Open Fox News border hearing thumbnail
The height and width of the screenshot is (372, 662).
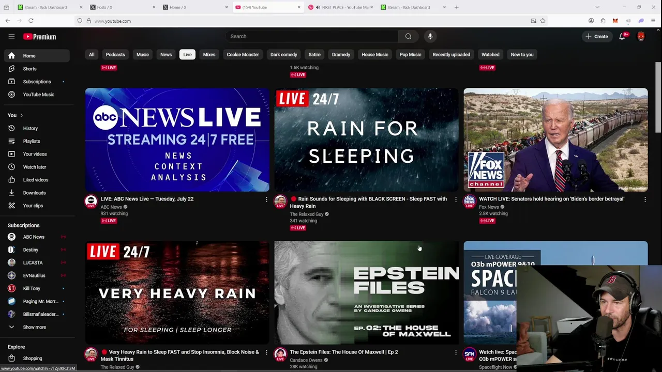point(555,139)
